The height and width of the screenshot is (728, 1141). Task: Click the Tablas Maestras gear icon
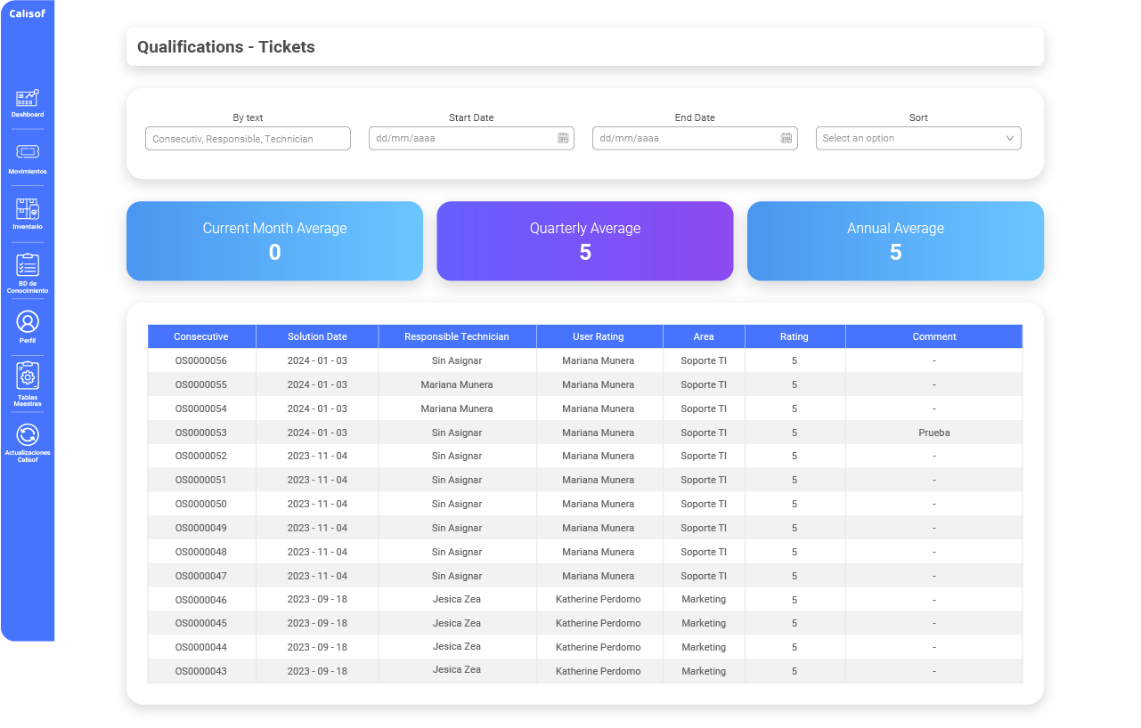[x=28, y=376]
